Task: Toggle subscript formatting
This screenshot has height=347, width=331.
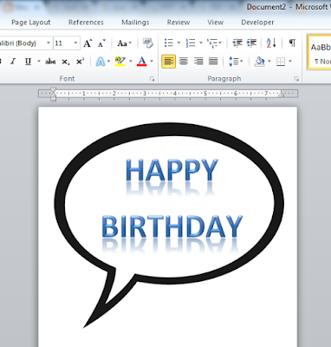Action: (x=66, y=62)
